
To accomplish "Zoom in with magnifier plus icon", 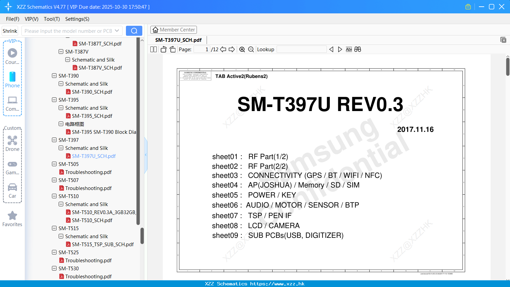I will pos(242,49).
